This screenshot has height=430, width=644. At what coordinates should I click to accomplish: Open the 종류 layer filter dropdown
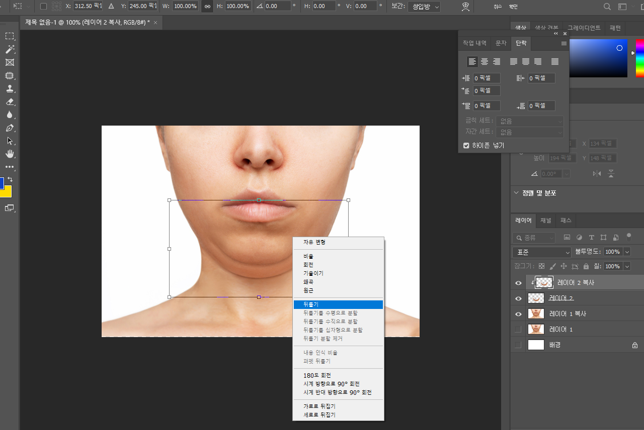(x=534, y=237)
